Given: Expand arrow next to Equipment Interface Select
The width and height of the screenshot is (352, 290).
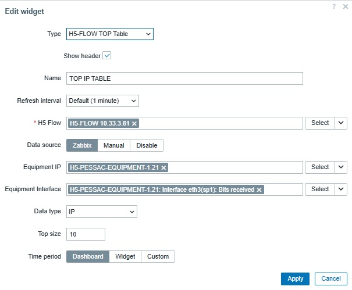Looking at the screenshot, I should [x=342, y=189].
